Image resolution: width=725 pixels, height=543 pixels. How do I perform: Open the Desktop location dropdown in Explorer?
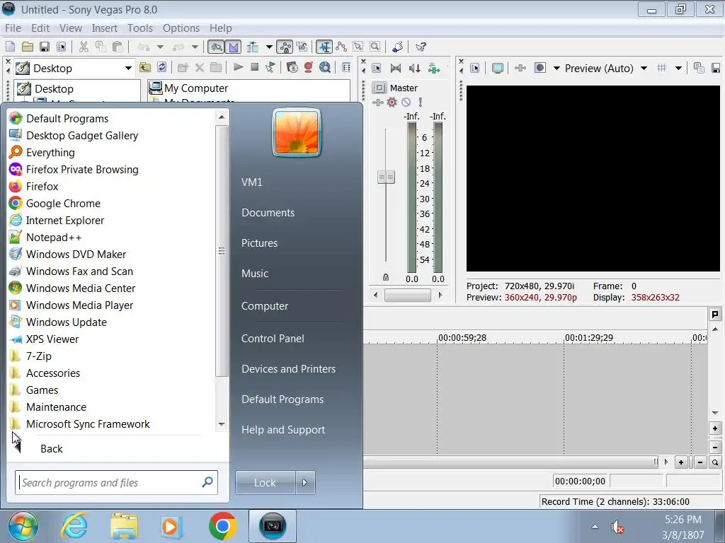click(x=128, y=69)
